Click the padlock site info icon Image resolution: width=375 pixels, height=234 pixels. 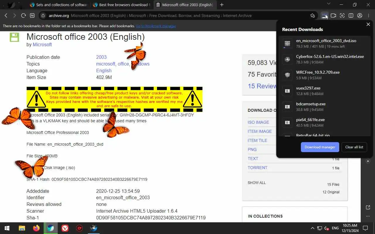tap(43, 16)
